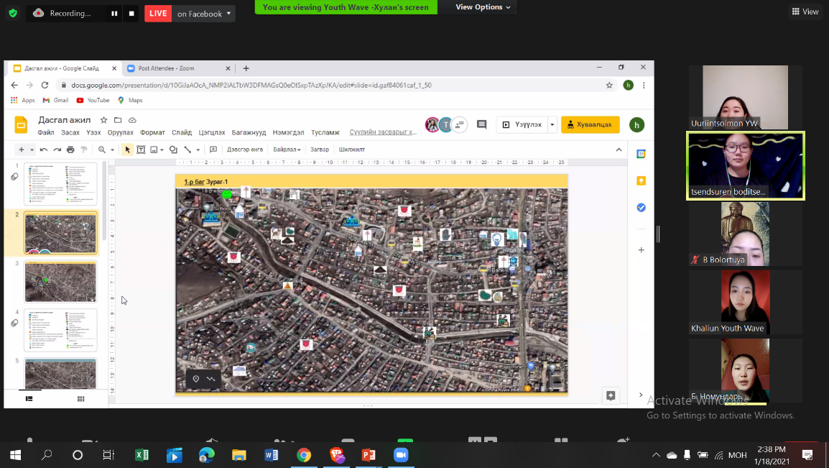Star the Дасгал ажил presentation
Image resolution: width=829 pixels, height=468 pixels.
(104, 120)
